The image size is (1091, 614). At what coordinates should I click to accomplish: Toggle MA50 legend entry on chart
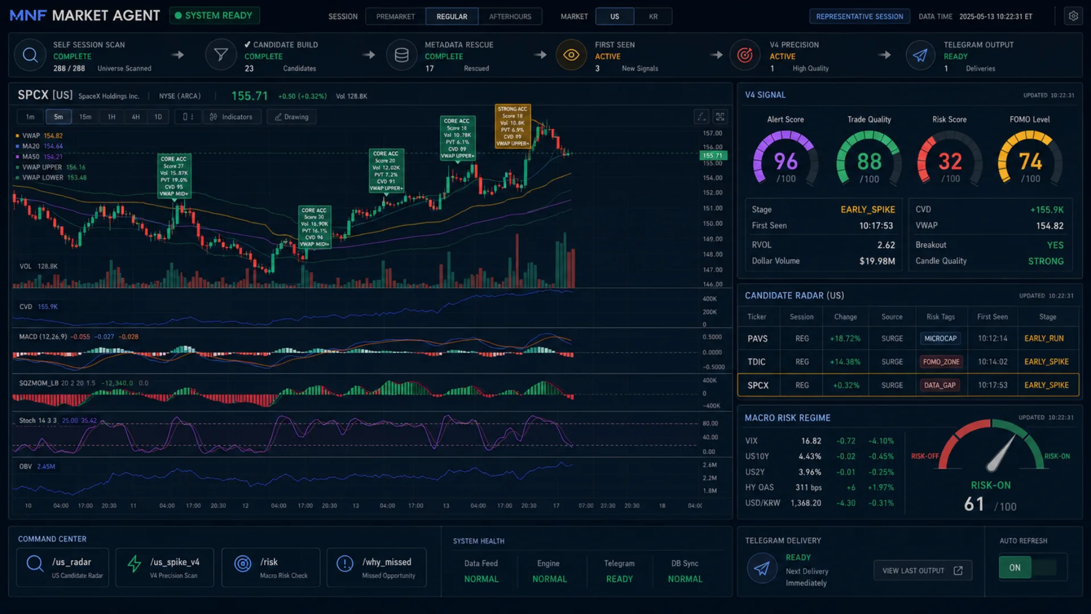[39, 156]
